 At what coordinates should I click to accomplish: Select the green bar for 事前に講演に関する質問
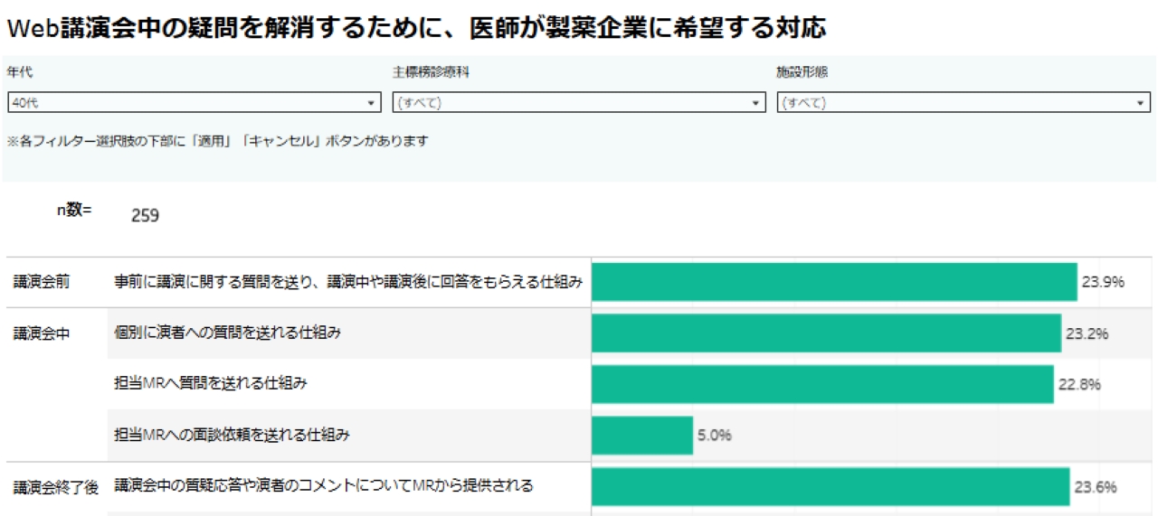coord(833,282)
